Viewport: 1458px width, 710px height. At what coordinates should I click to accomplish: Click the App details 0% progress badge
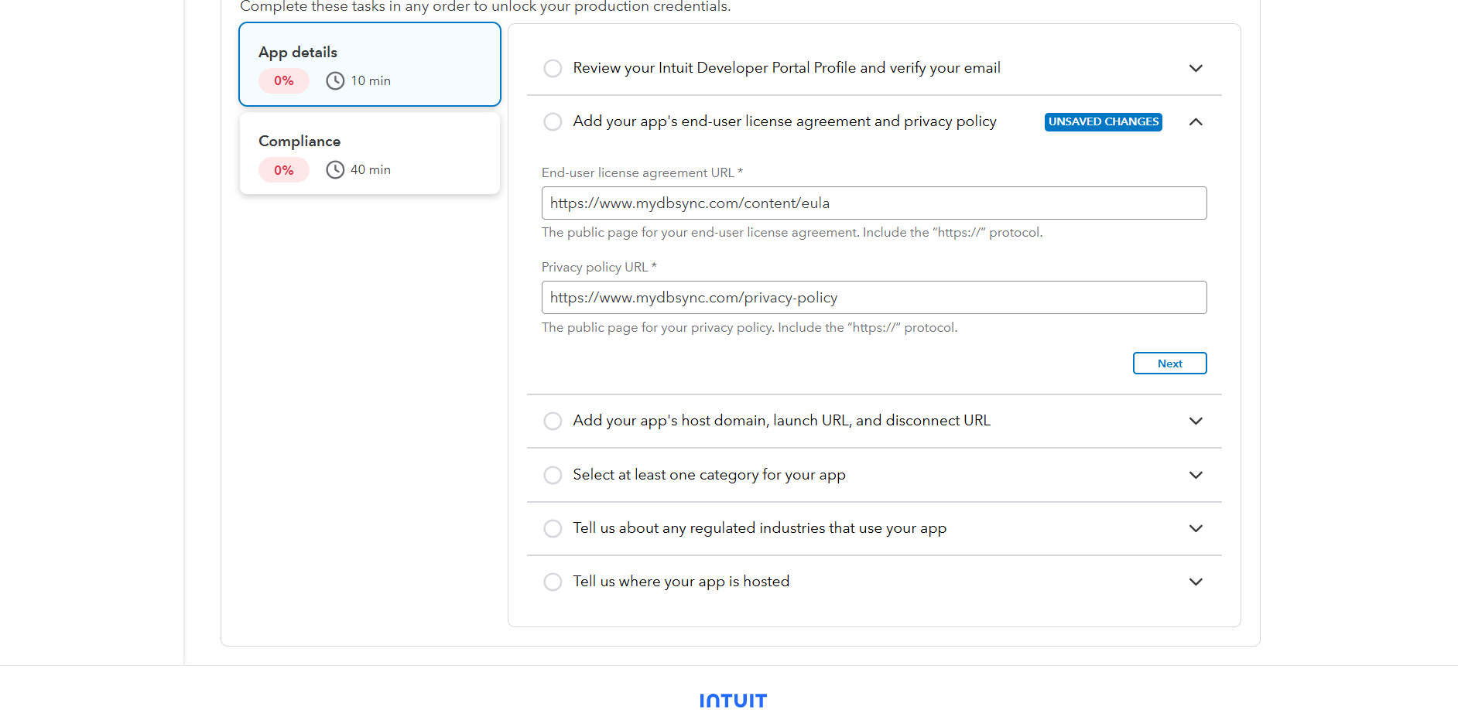pyautogui.click(x=283, y=80)
